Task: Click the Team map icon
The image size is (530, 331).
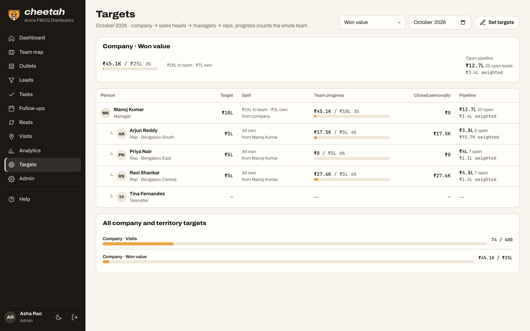Action: pyautogui.click(x=12, y=52)
